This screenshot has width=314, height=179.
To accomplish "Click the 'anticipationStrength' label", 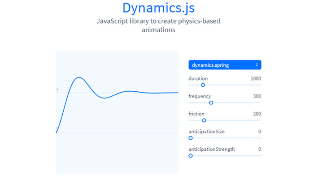I will click(212, 149).
